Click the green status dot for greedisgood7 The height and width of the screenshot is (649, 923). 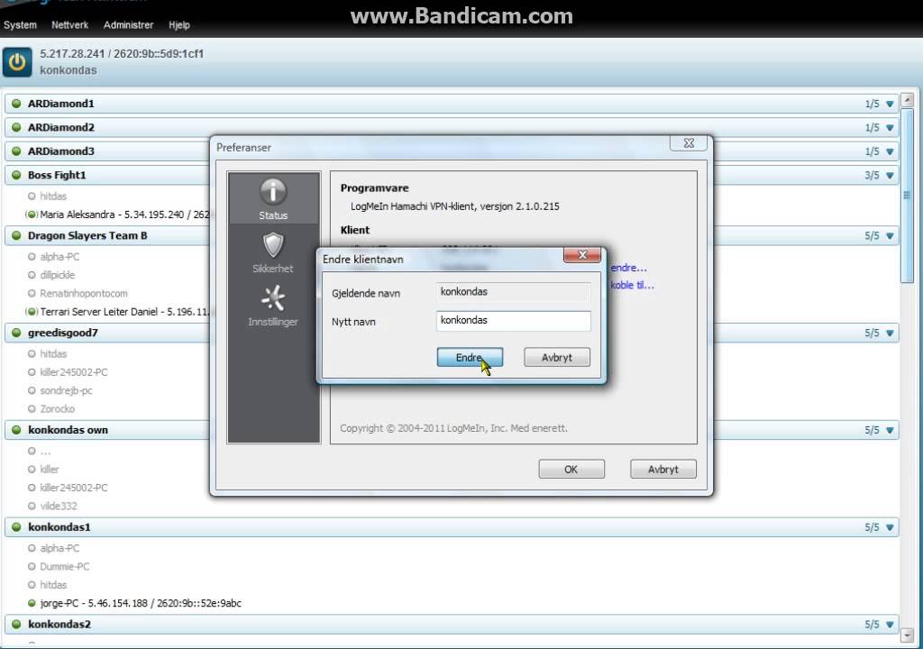16,333
